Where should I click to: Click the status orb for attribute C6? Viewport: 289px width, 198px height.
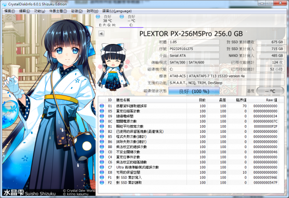(102, 162)
